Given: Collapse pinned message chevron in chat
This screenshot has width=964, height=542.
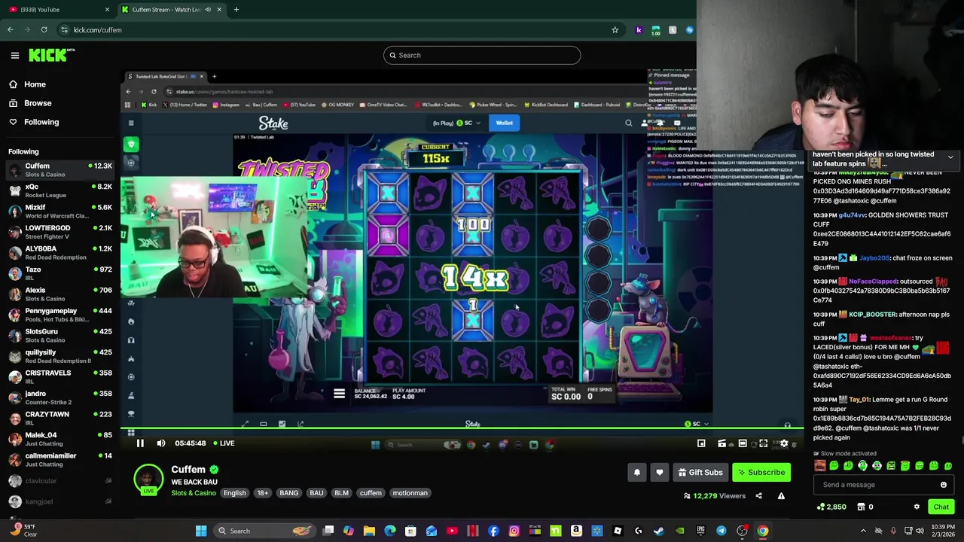Looking at the screenshot, I should tap(950, 158).
